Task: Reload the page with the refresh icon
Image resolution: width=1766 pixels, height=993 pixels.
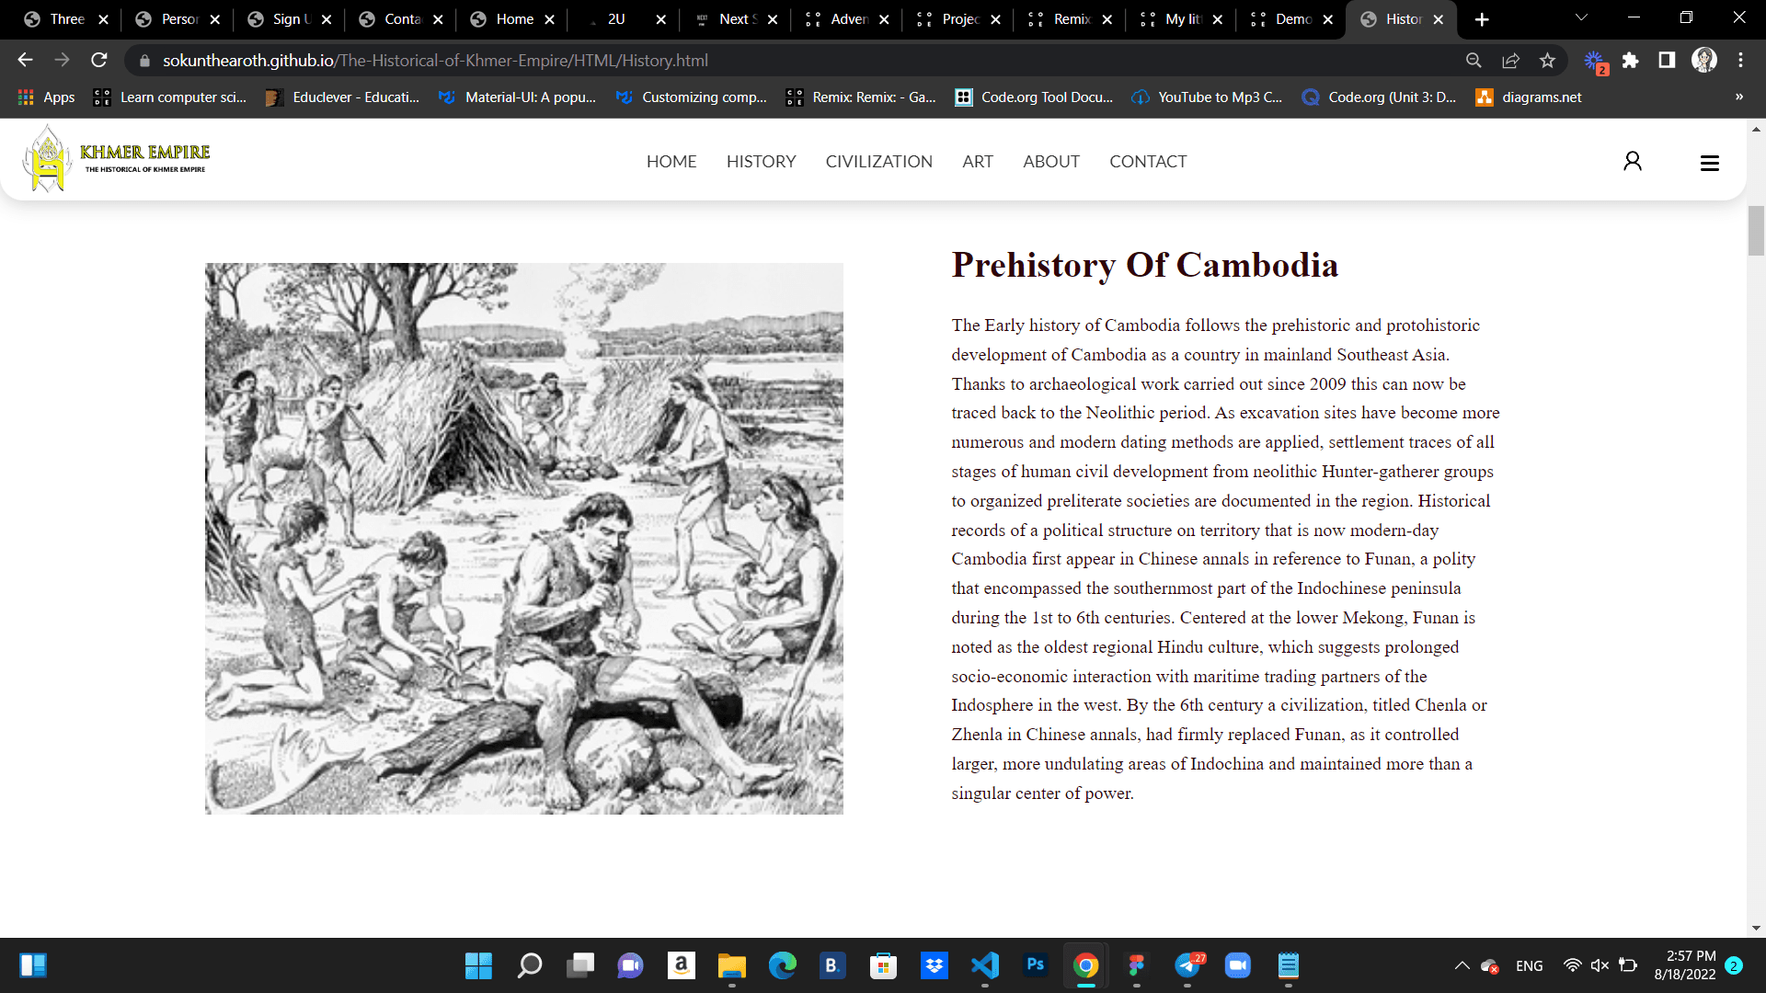Action: pyautogui.click(x=99, y=60)
